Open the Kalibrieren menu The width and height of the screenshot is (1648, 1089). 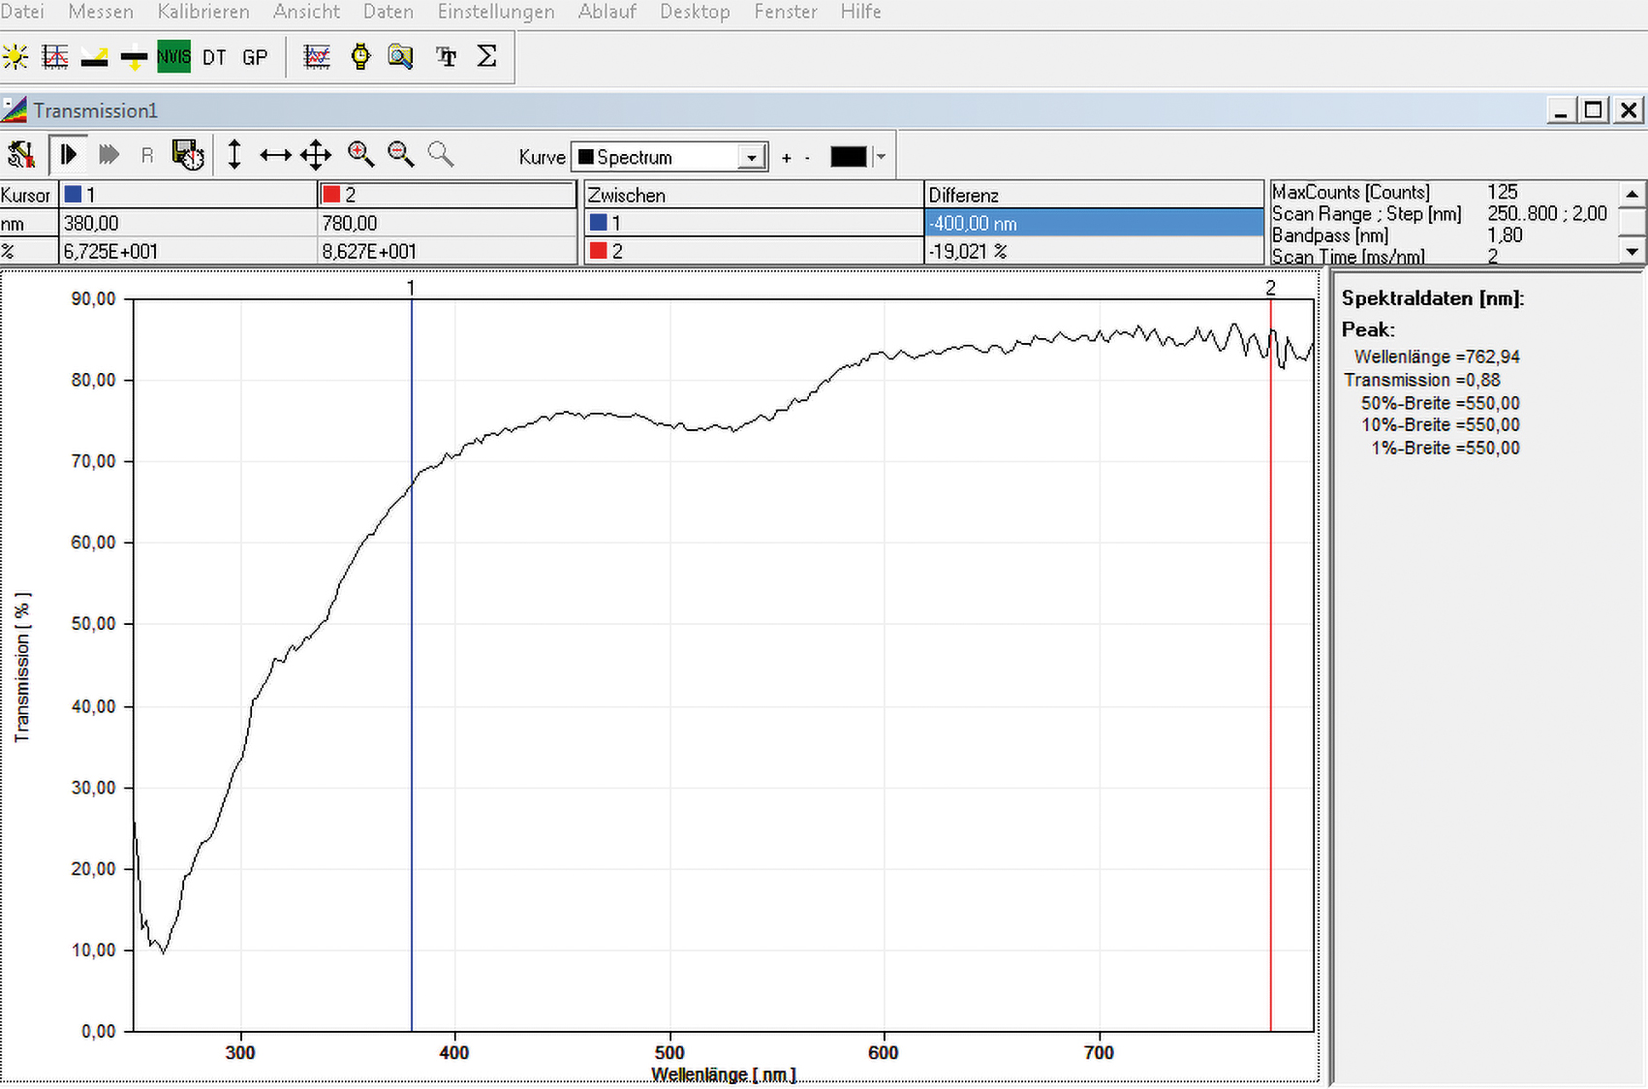point(203,12)
